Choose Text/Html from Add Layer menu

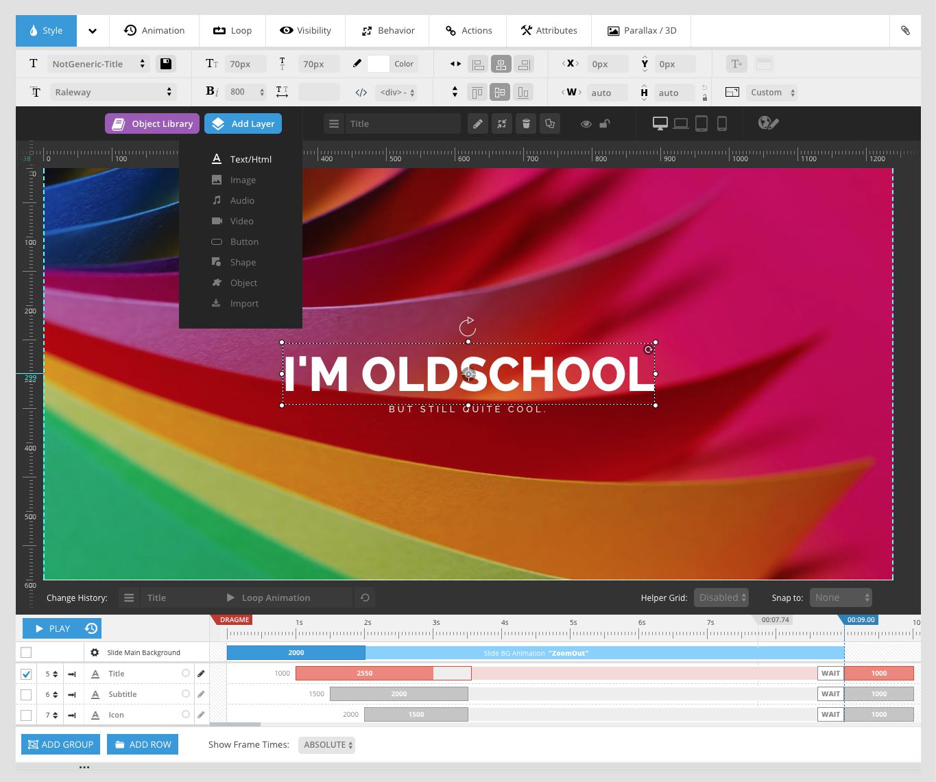[x=250, y=159]
